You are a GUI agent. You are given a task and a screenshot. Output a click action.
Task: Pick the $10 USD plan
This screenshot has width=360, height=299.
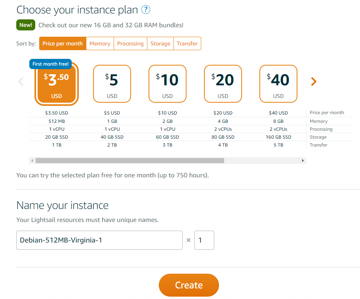[x=168, y=84]
